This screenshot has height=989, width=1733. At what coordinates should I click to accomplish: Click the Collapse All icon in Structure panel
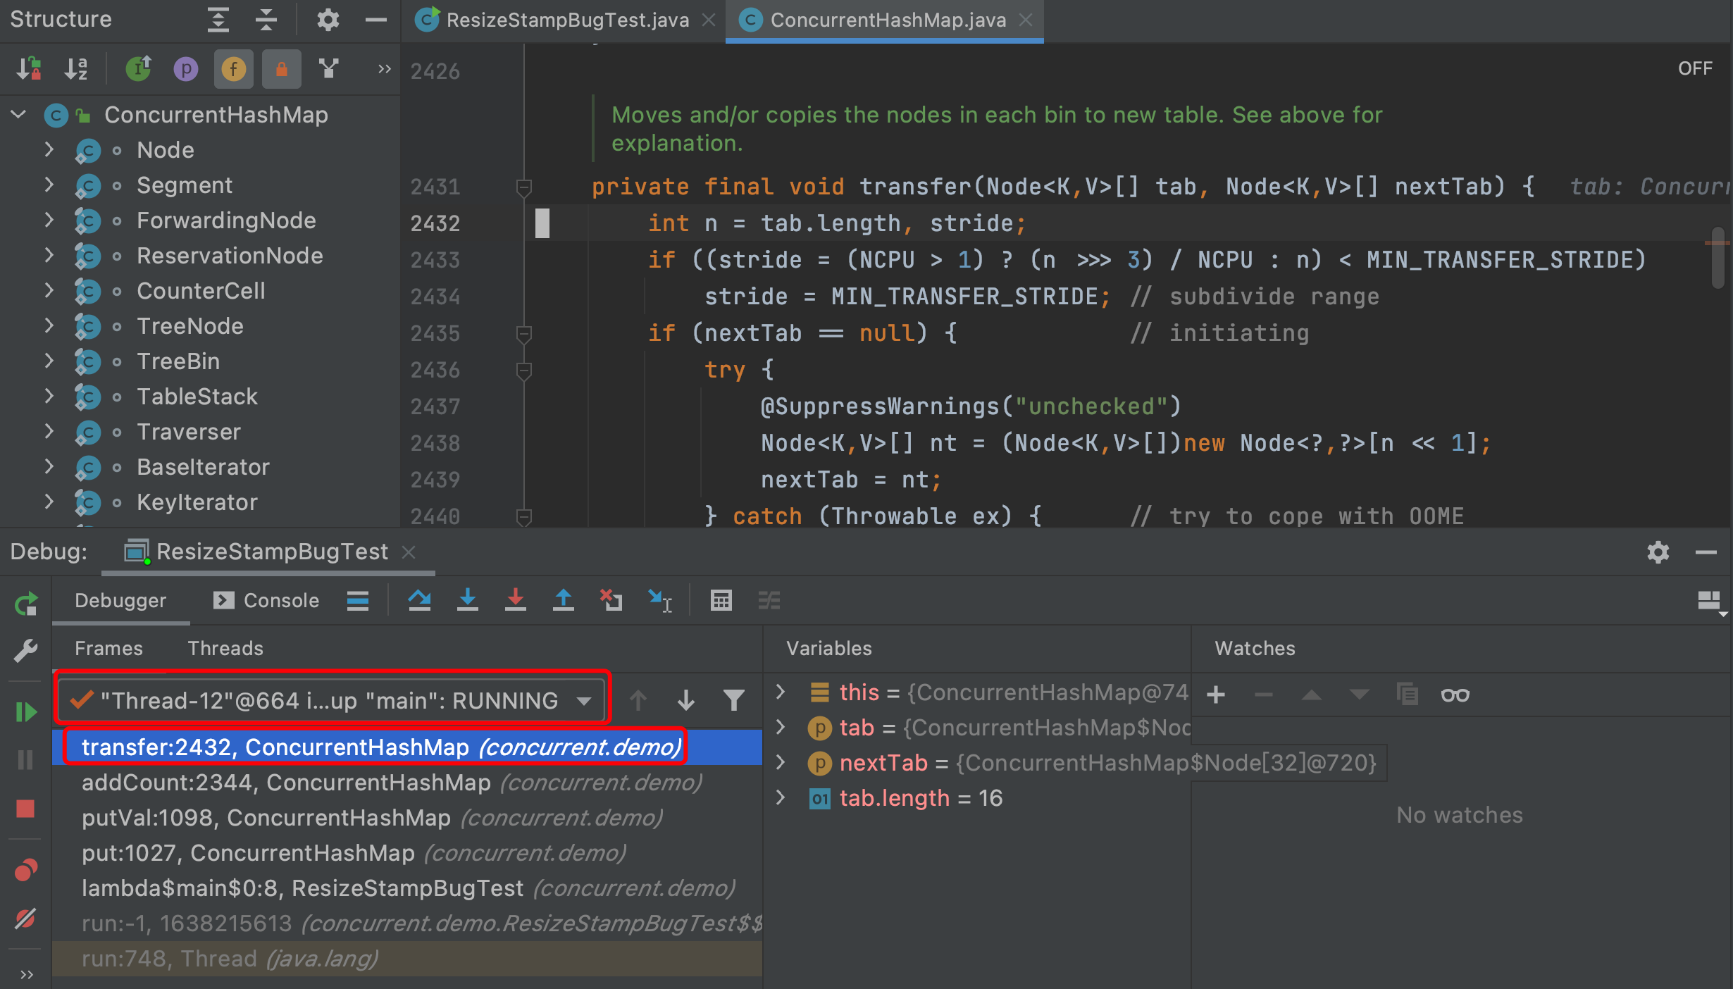click(266, 20)
